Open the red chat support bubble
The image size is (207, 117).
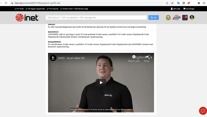203,111
